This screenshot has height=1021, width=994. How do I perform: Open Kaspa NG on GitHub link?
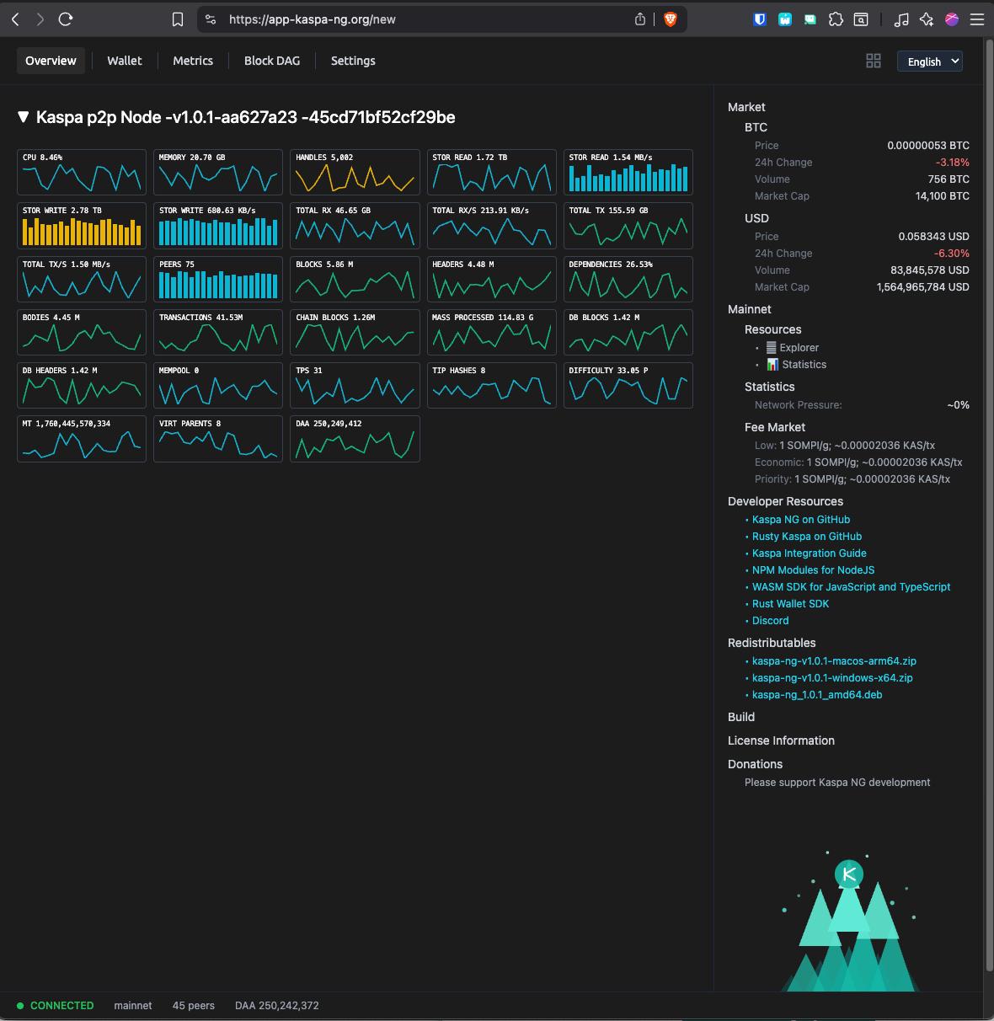[800, 520]
